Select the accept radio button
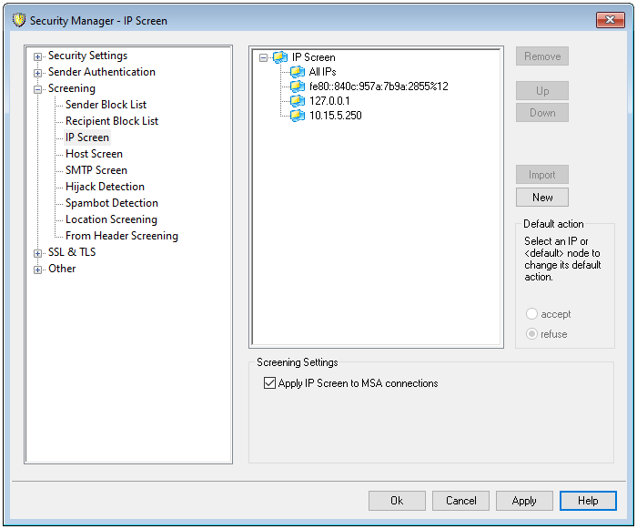 click(531, 314)
